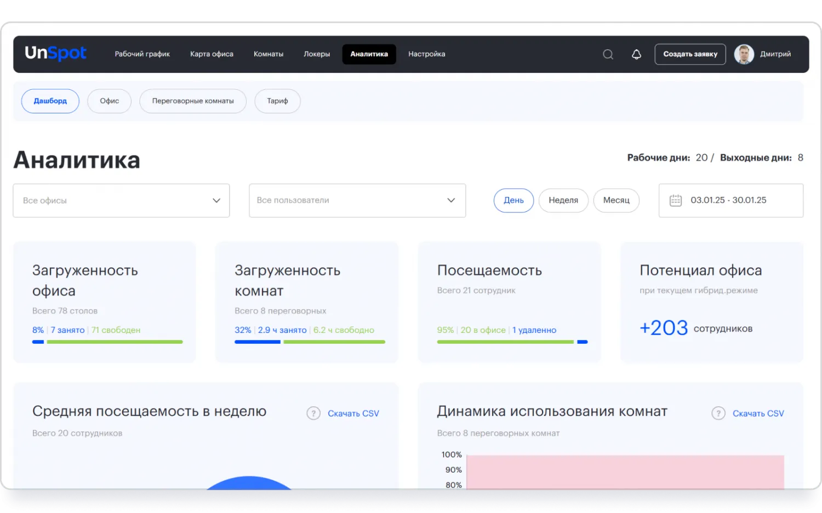The height and width of the screenshot is (513, 822).
Task: Expand the Все офисы dropdown
Action: tap(121, 200)
